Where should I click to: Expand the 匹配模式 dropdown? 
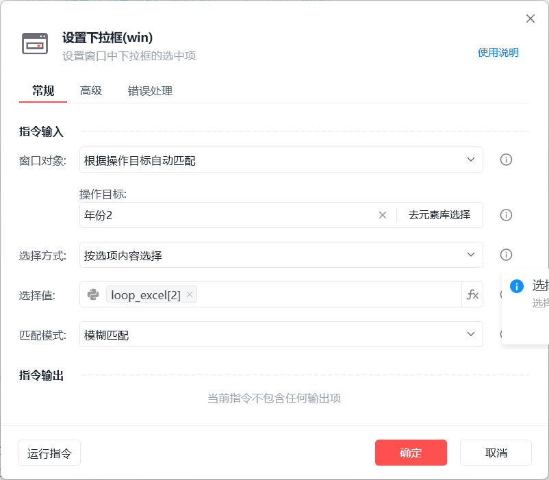coord(281,334)
